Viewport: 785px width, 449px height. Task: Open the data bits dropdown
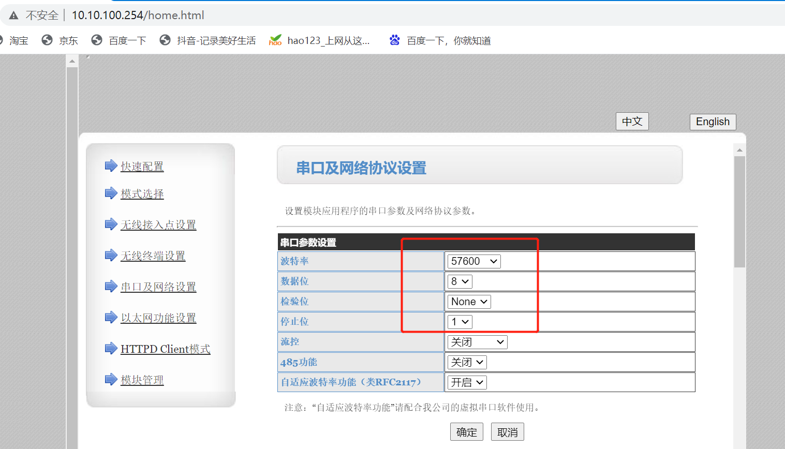(460, 281)
